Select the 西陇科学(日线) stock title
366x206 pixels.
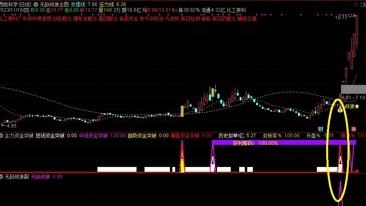pos(15,4)
